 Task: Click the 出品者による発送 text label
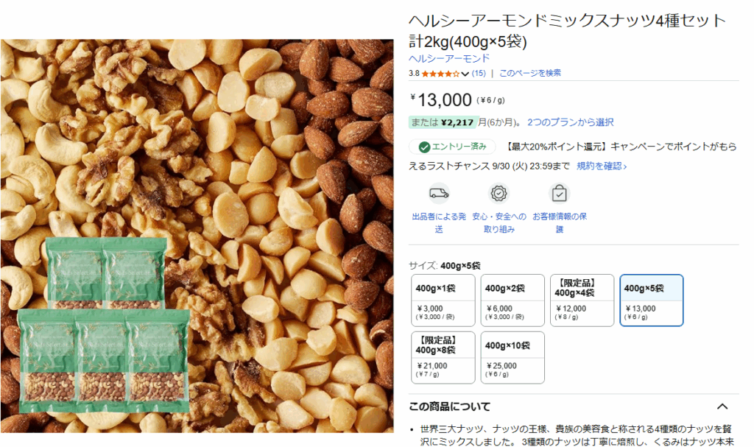pos(439,223)
